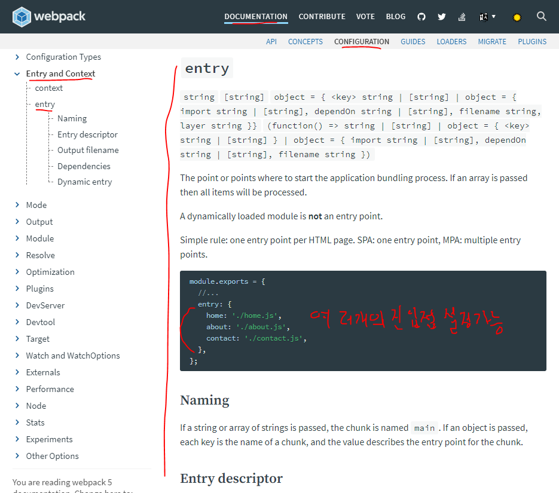The image size is (559, 493).
Task: Open the search magnifier icon
Action: pyautogui.click(x=541, y=16)
